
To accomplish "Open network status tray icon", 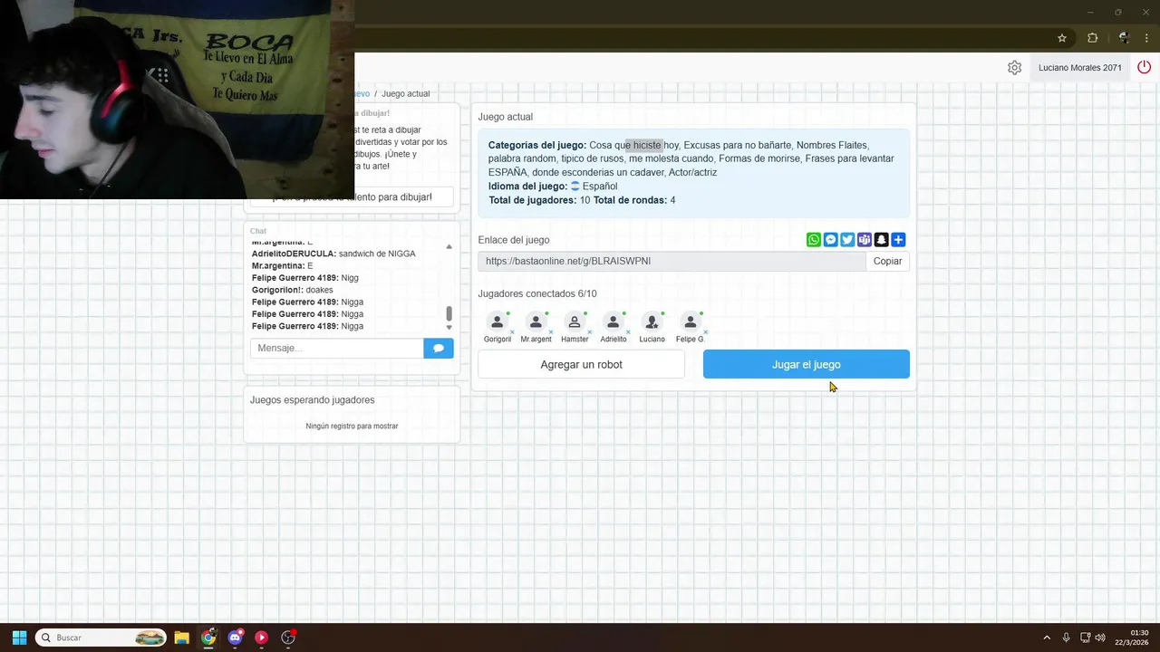I will [1085, 638].
